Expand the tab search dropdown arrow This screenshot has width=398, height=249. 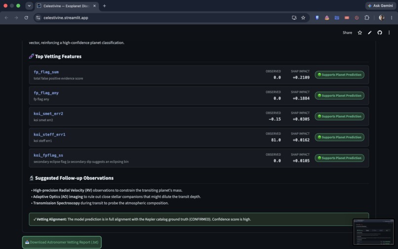(29, 5)
